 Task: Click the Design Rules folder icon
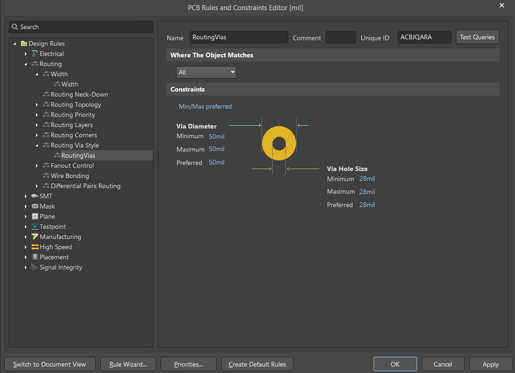point(24,44)
